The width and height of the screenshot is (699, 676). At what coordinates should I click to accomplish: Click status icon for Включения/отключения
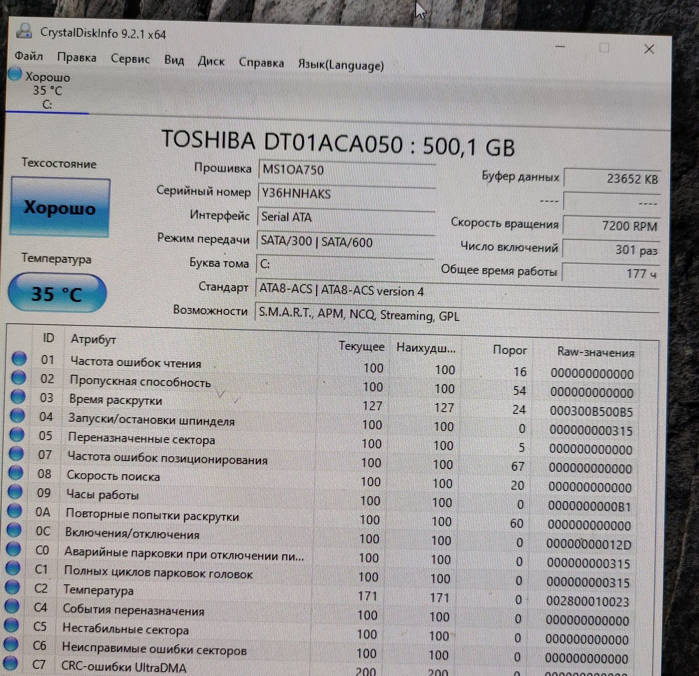15,530
